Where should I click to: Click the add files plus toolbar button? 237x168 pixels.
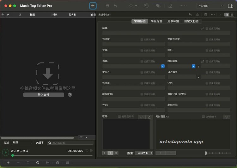(93, 6)
